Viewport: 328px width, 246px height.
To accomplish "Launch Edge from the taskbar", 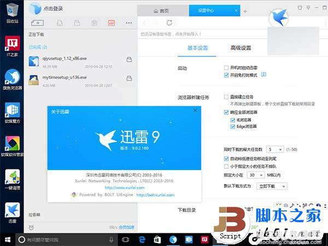I will coord(142,240).
